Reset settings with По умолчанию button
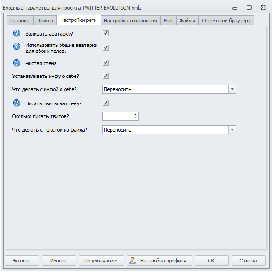This screenshot has width=273, height=272. pos(101,261)
